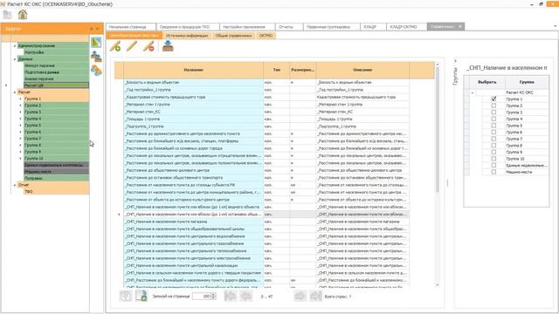
Task: Collapse the Администрирование tree node
Action: pyautogui.click(x=15, y=45)
